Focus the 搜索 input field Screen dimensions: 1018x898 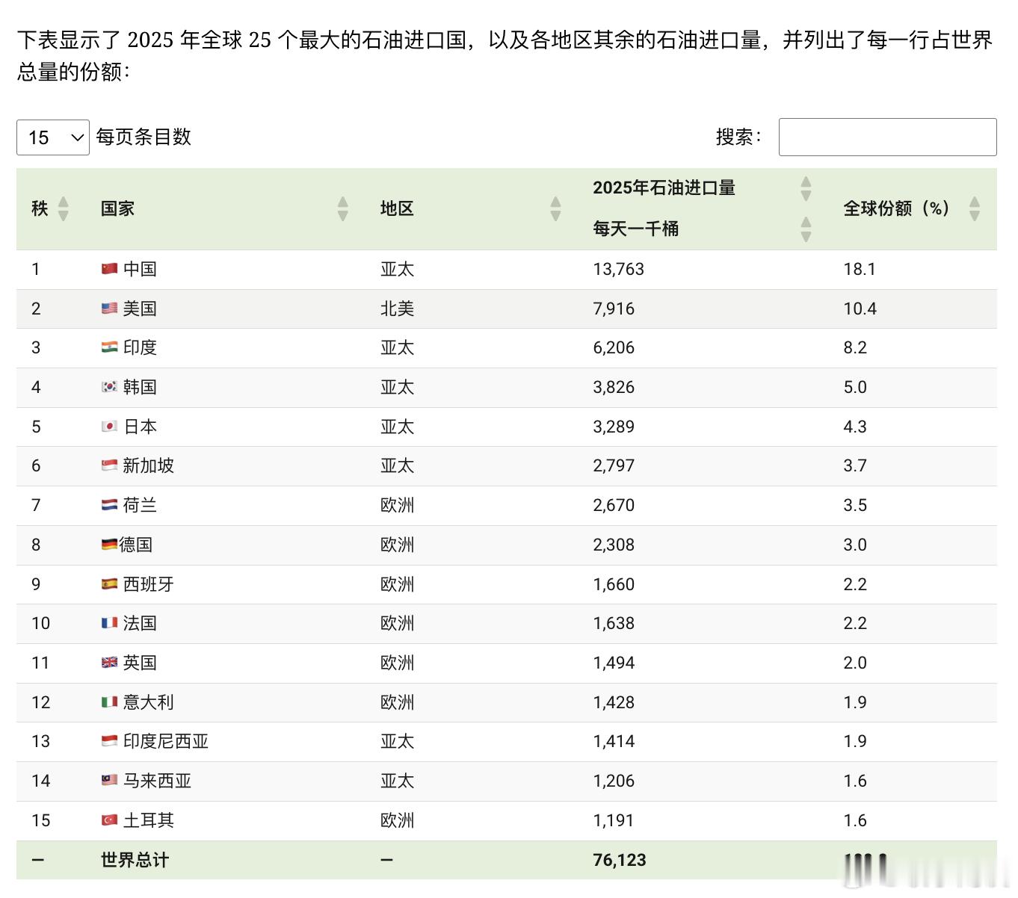[x=887, y=137]
